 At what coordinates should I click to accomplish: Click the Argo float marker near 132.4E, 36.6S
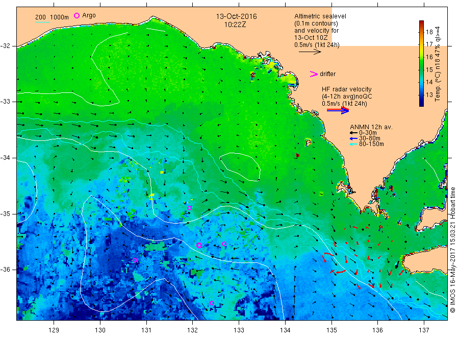(x=212, y=303)
